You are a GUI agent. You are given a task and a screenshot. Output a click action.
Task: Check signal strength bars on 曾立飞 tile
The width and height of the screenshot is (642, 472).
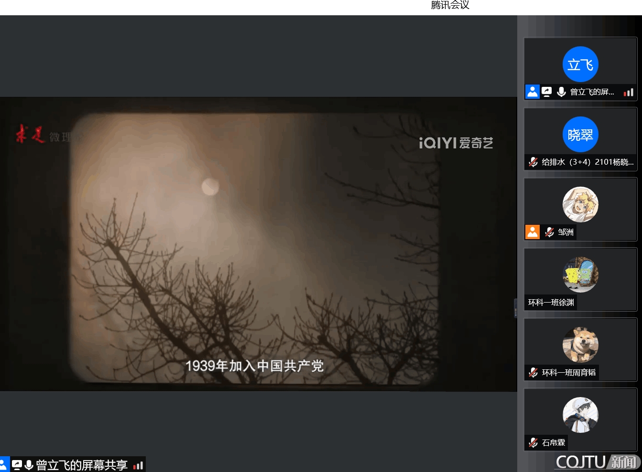click(x=629, y=92)
